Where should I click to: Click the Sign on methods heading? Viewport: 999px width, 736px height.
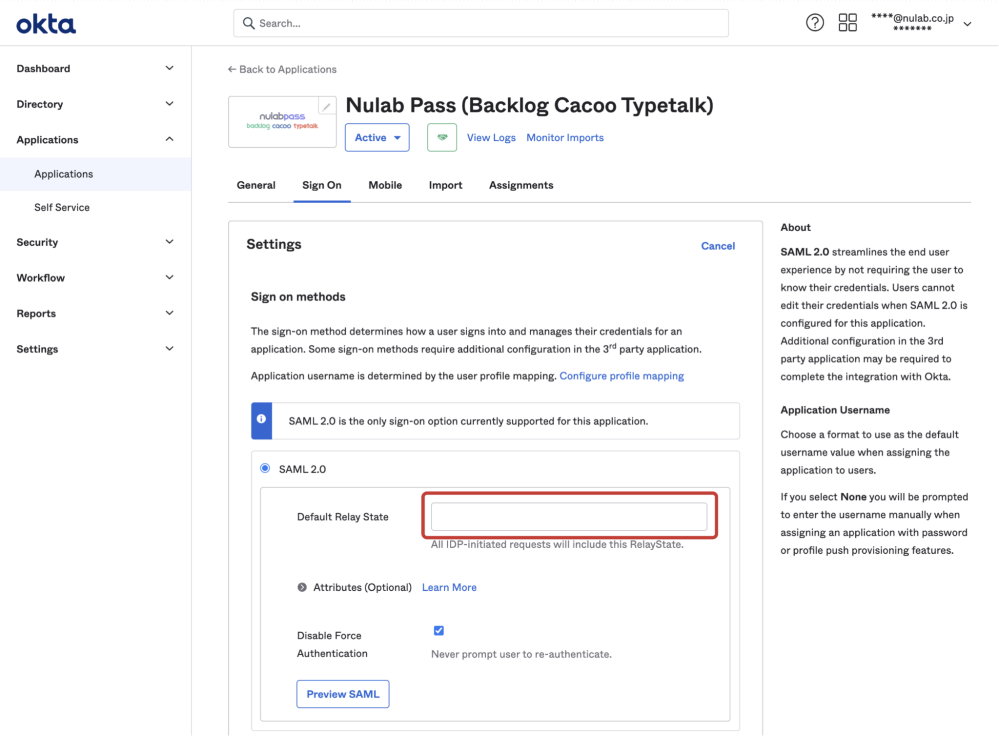pyautogui.click(x=298, y=297)
